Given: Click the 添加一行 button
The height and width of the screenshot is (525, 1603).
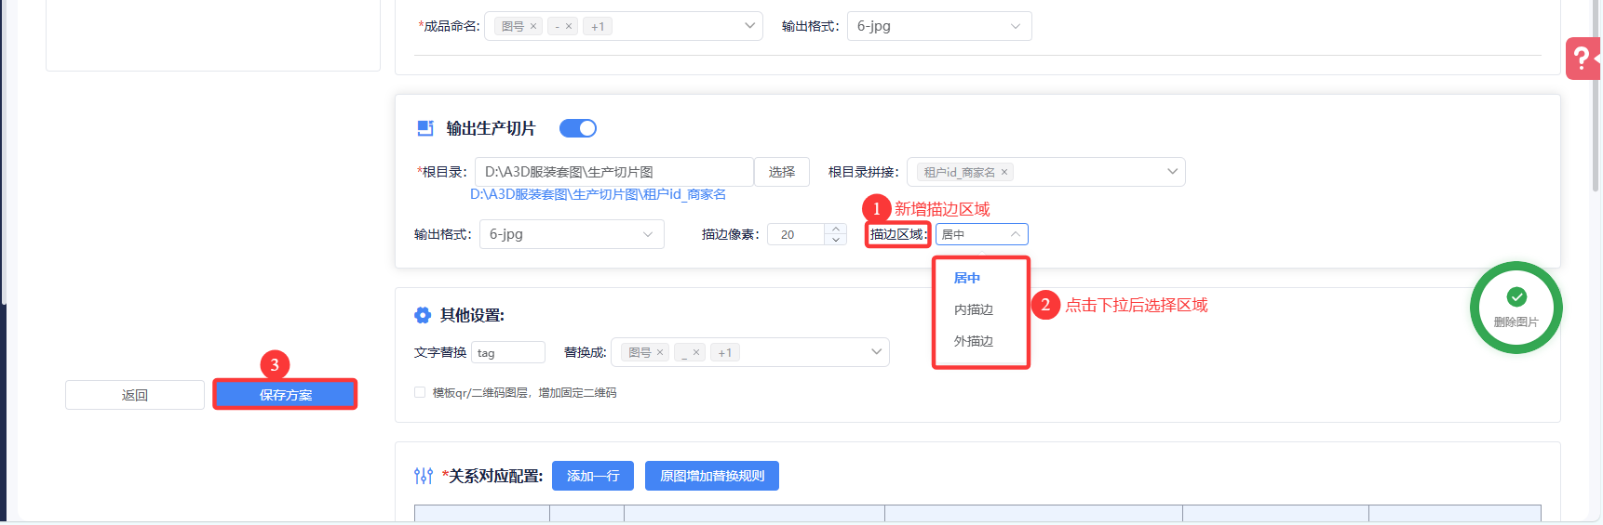Looking at the screenshot, I should 593,476.
